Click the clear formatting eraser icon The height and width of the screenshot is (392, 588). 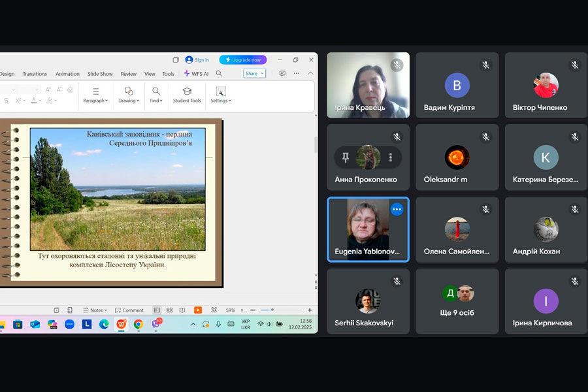(x=69, y=90)
